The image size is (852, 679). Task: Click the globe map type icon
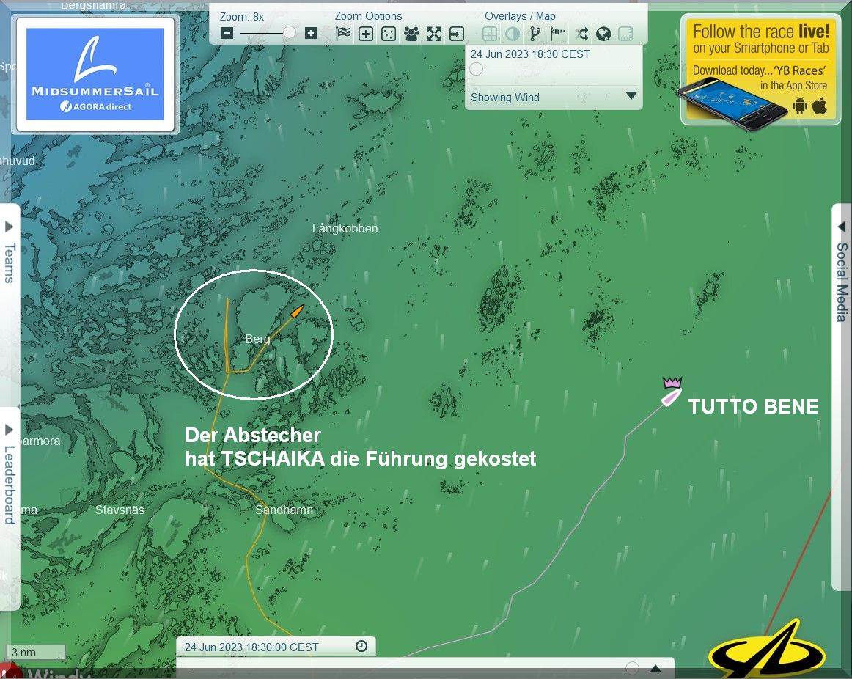click(603, 34)
